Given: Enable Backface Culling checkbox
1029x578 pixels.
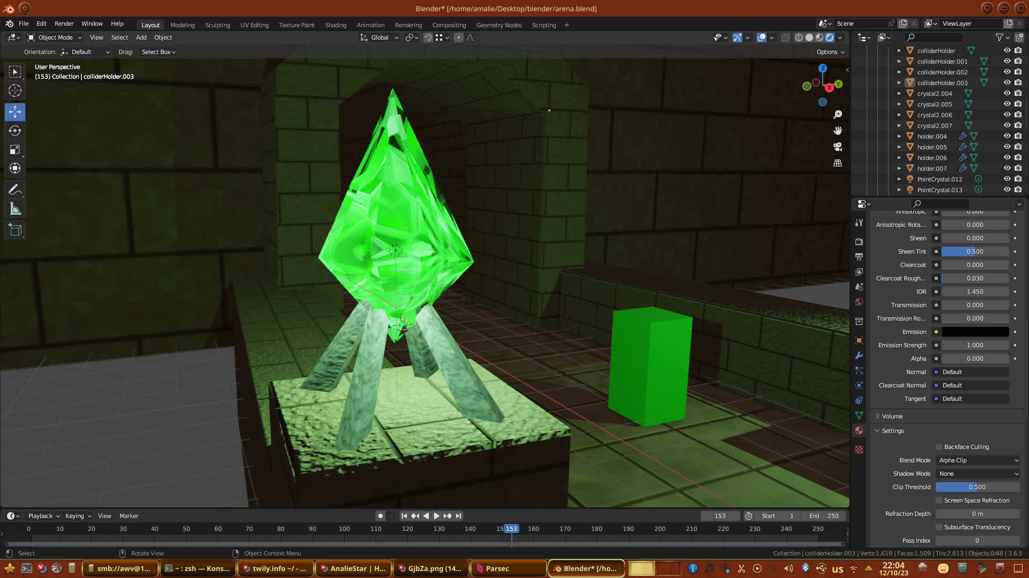Looking at the screenshot, I should click(x=939, y=447).
